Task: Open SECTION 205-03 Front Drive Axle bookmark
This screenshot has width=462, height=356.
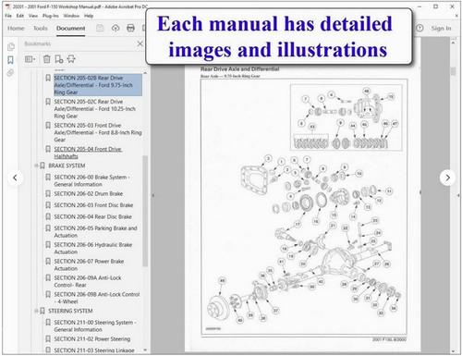Action: click(x=98, y=132)
